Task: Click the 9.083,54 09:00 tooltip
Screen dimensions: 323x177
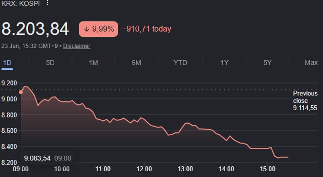Action: 48,158
